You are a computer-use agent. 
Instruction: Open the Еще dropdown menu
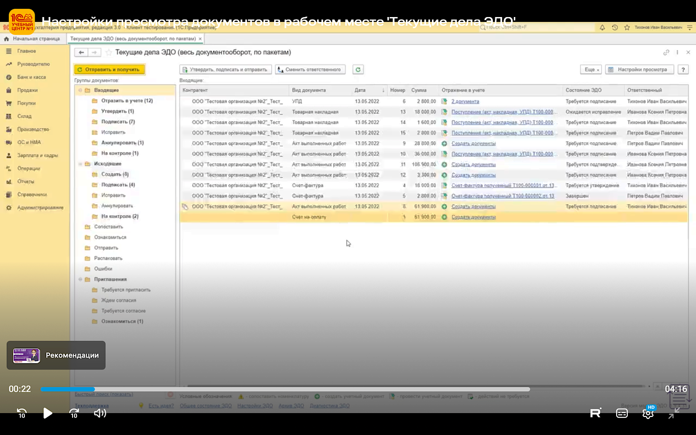click(591, 70)
